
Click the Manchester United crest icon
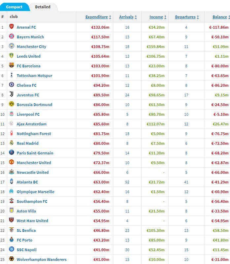pos(12,162)
